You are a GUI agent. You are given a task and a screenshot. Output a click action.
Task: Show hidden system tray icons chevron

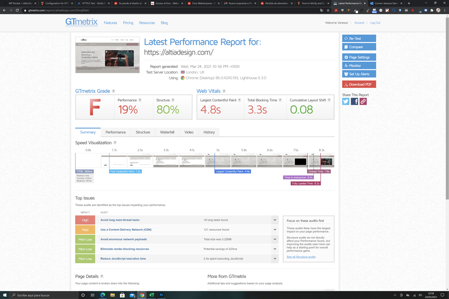[395, 295]
